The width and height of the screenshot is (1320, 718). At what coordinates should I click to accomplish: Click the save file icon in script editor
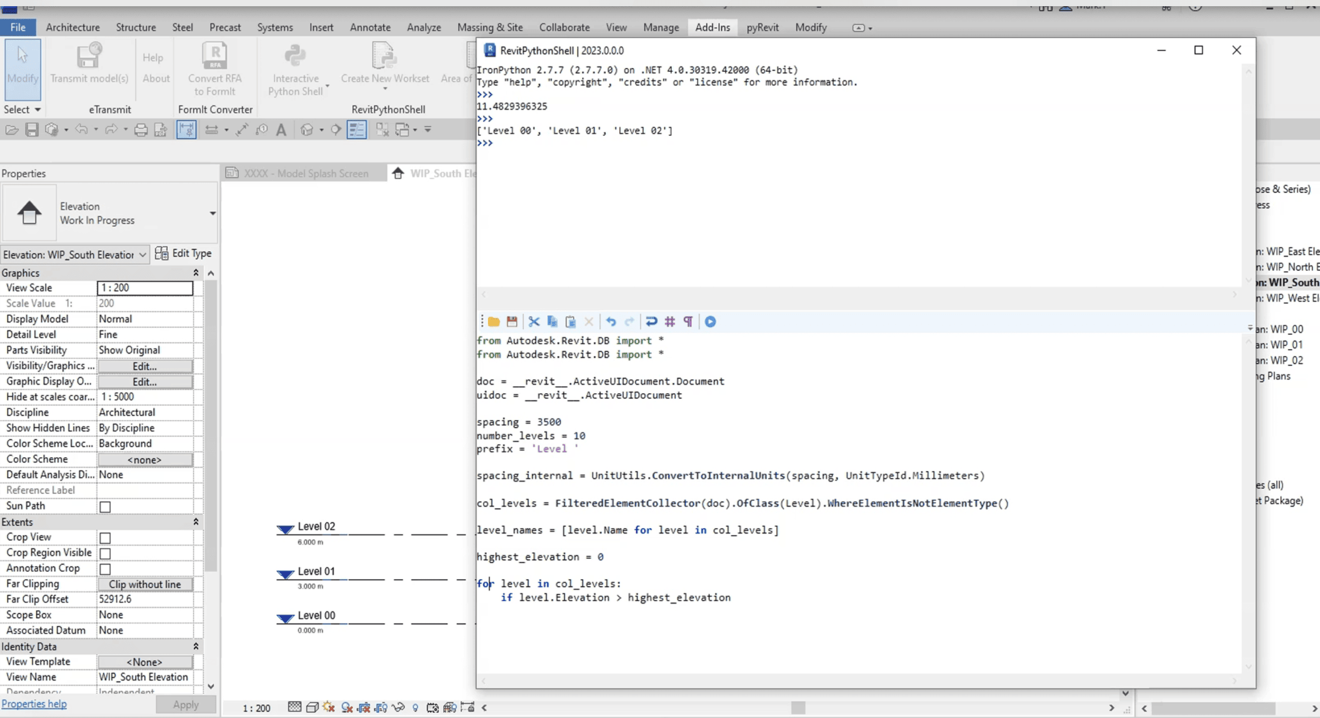click(x=512, y=321)
